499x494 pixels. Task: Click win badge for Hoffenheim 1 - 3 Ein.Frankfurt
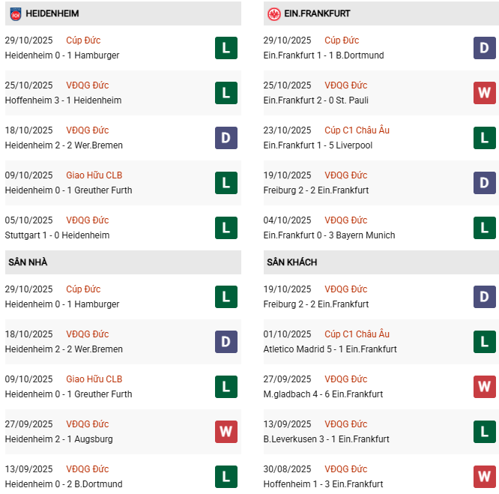coord(485,477)
